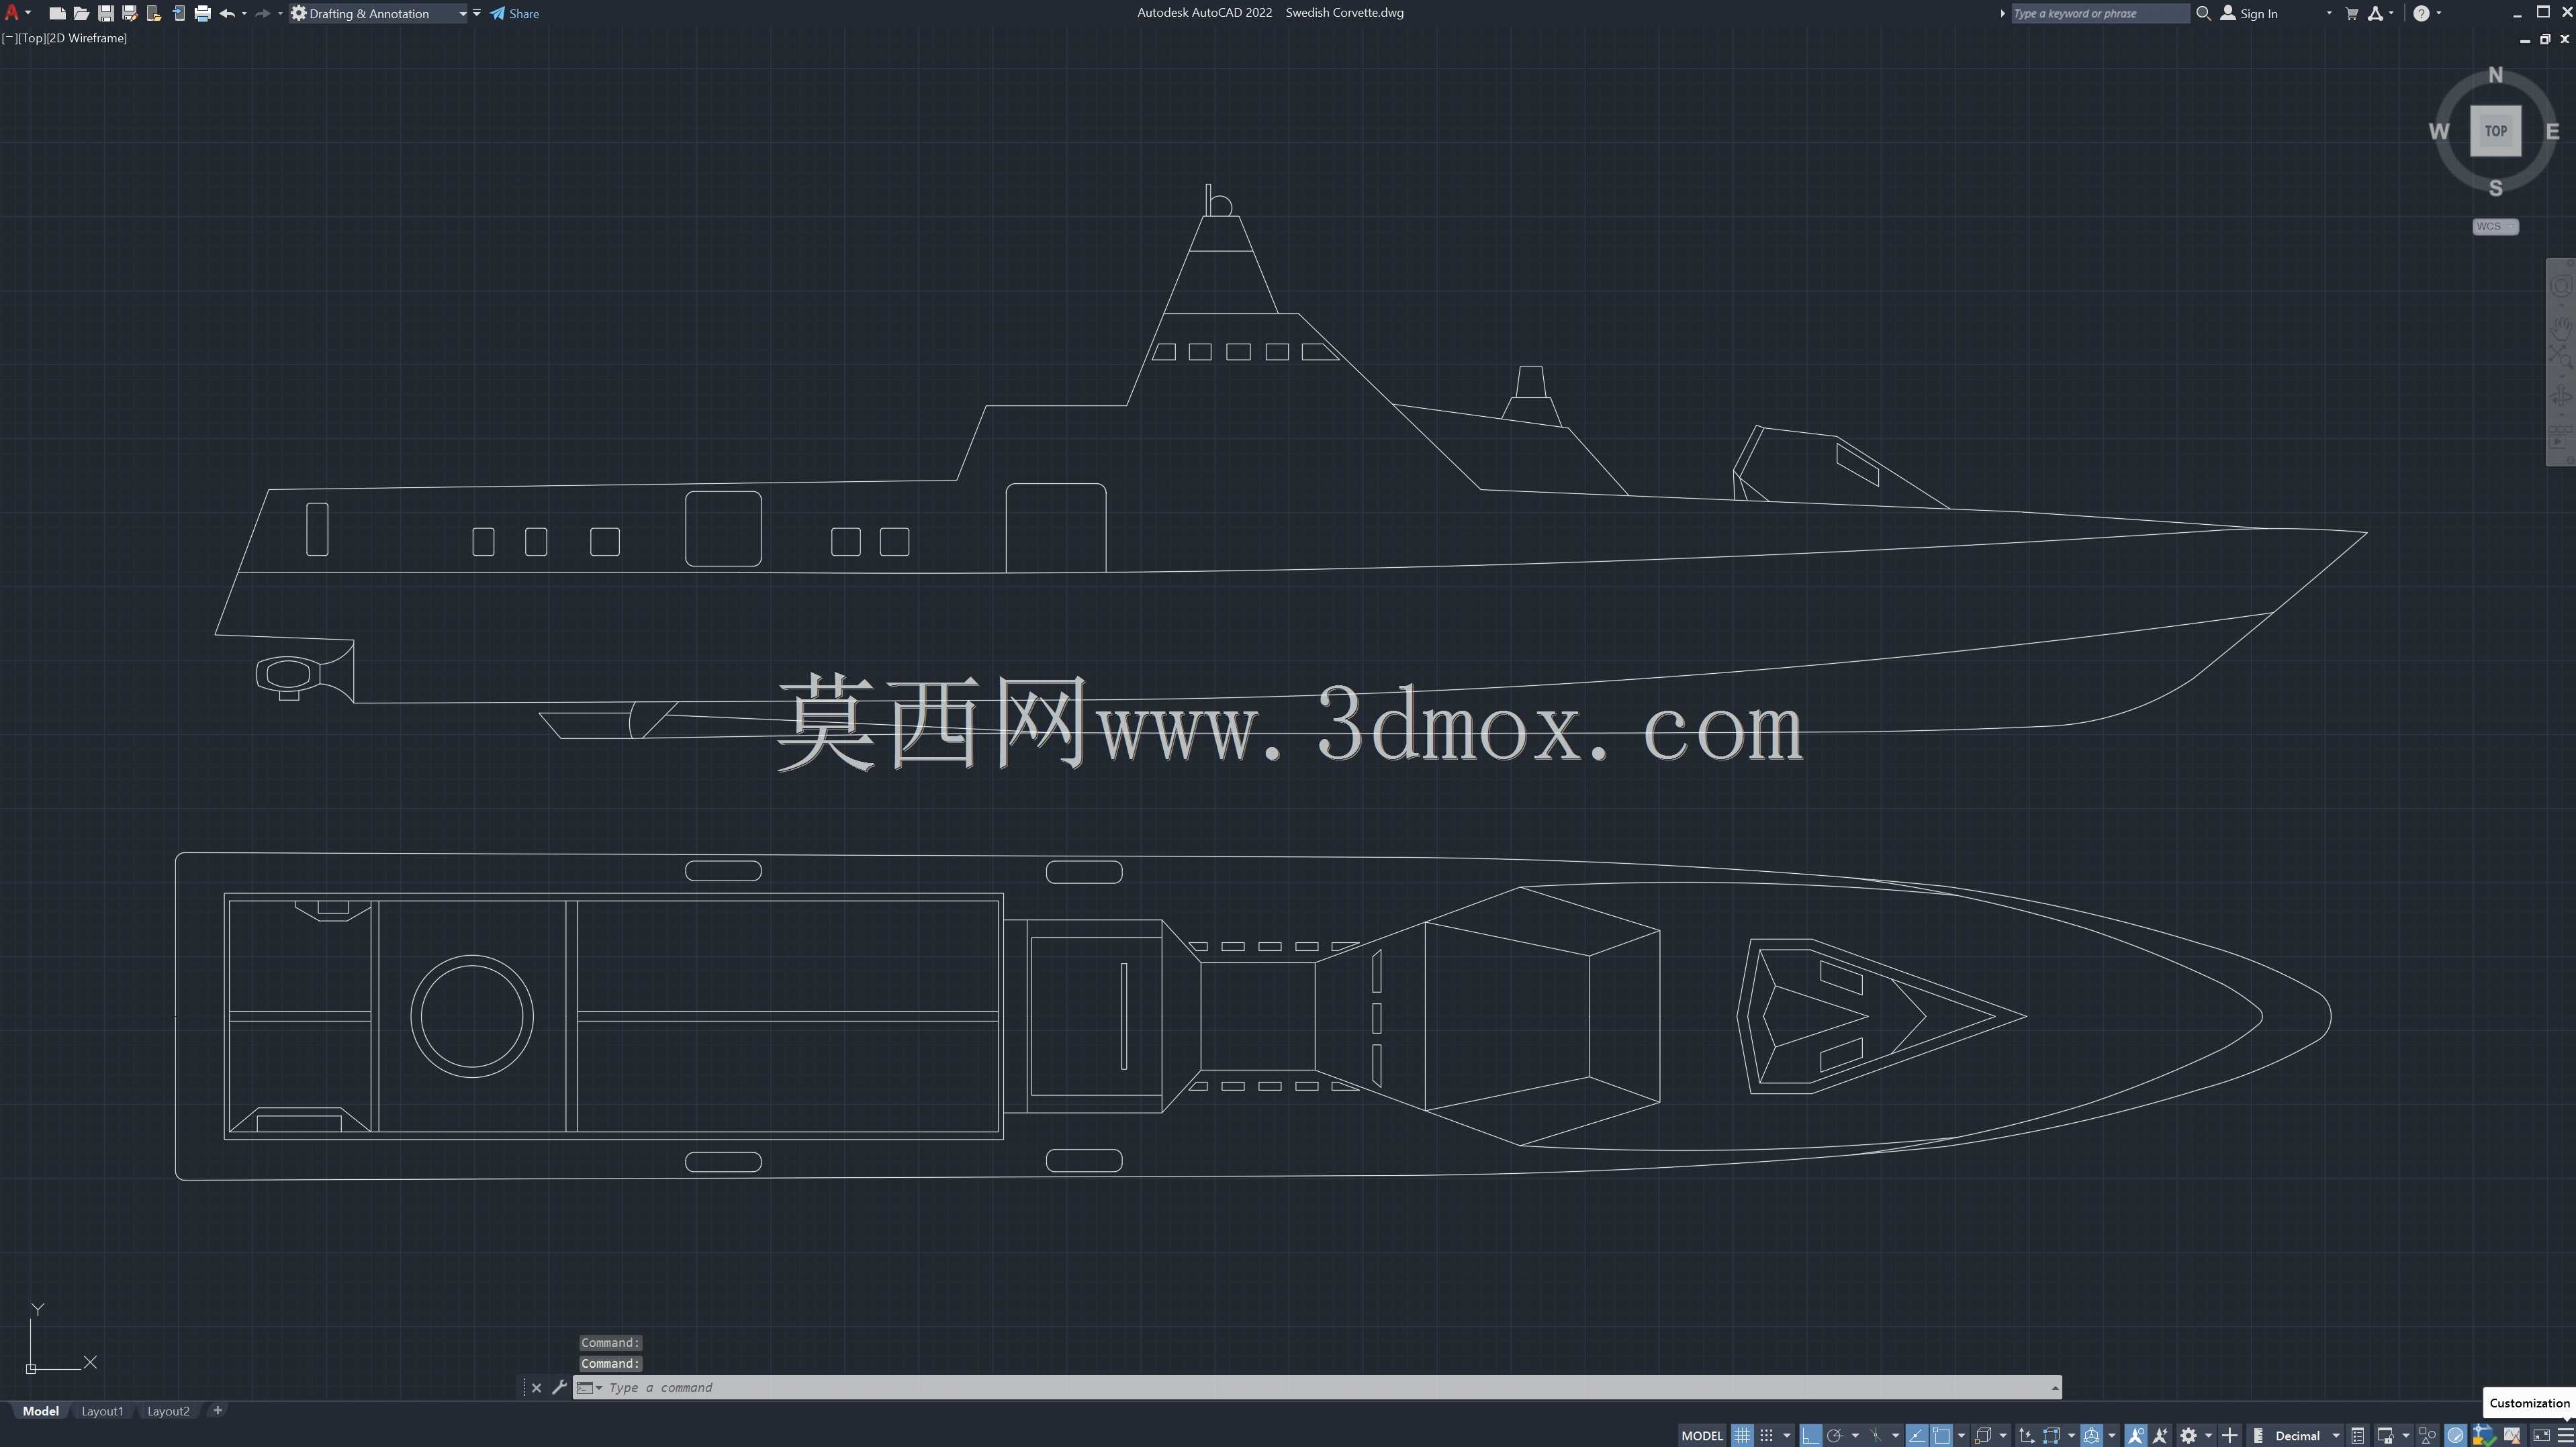
Task: Open Quick Properties icon
Action: (x=2357, y=1436)
